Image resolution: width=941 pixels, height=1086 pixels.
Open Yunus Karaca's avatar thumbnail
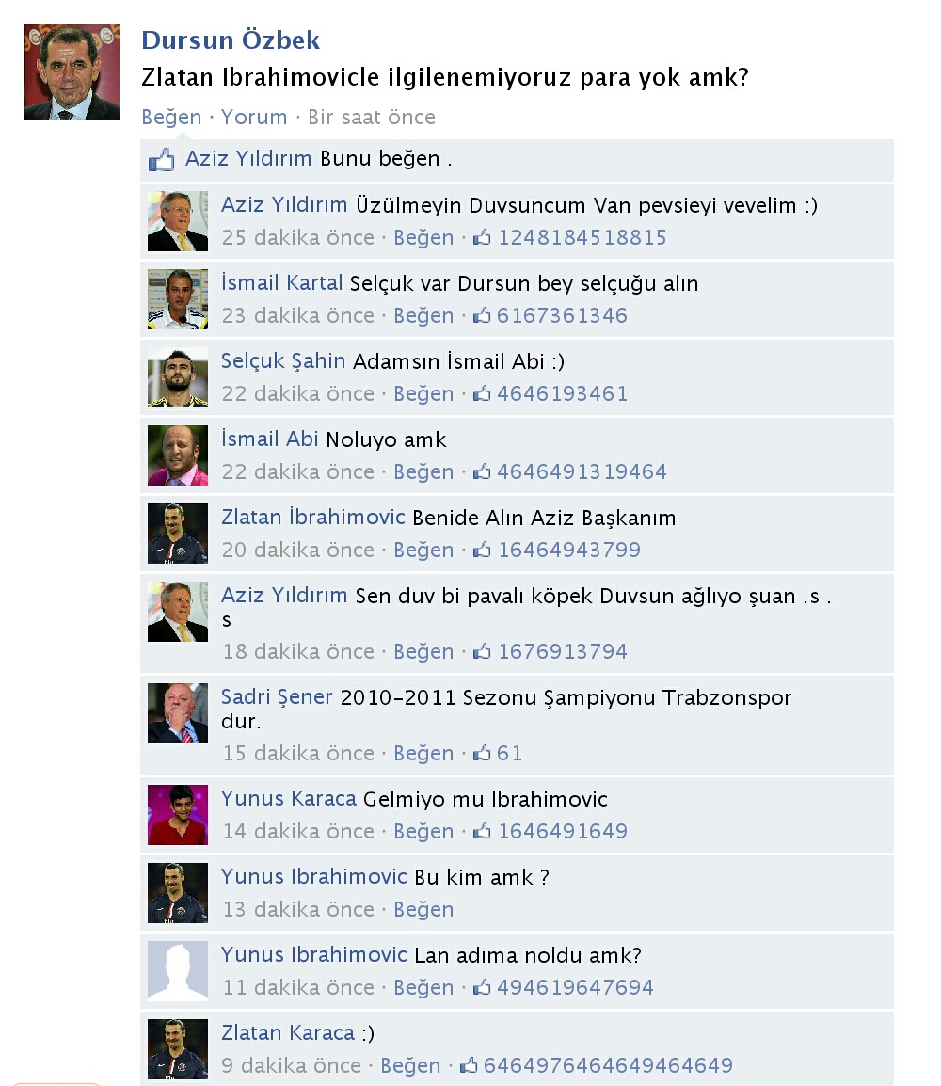pos(178,815)
